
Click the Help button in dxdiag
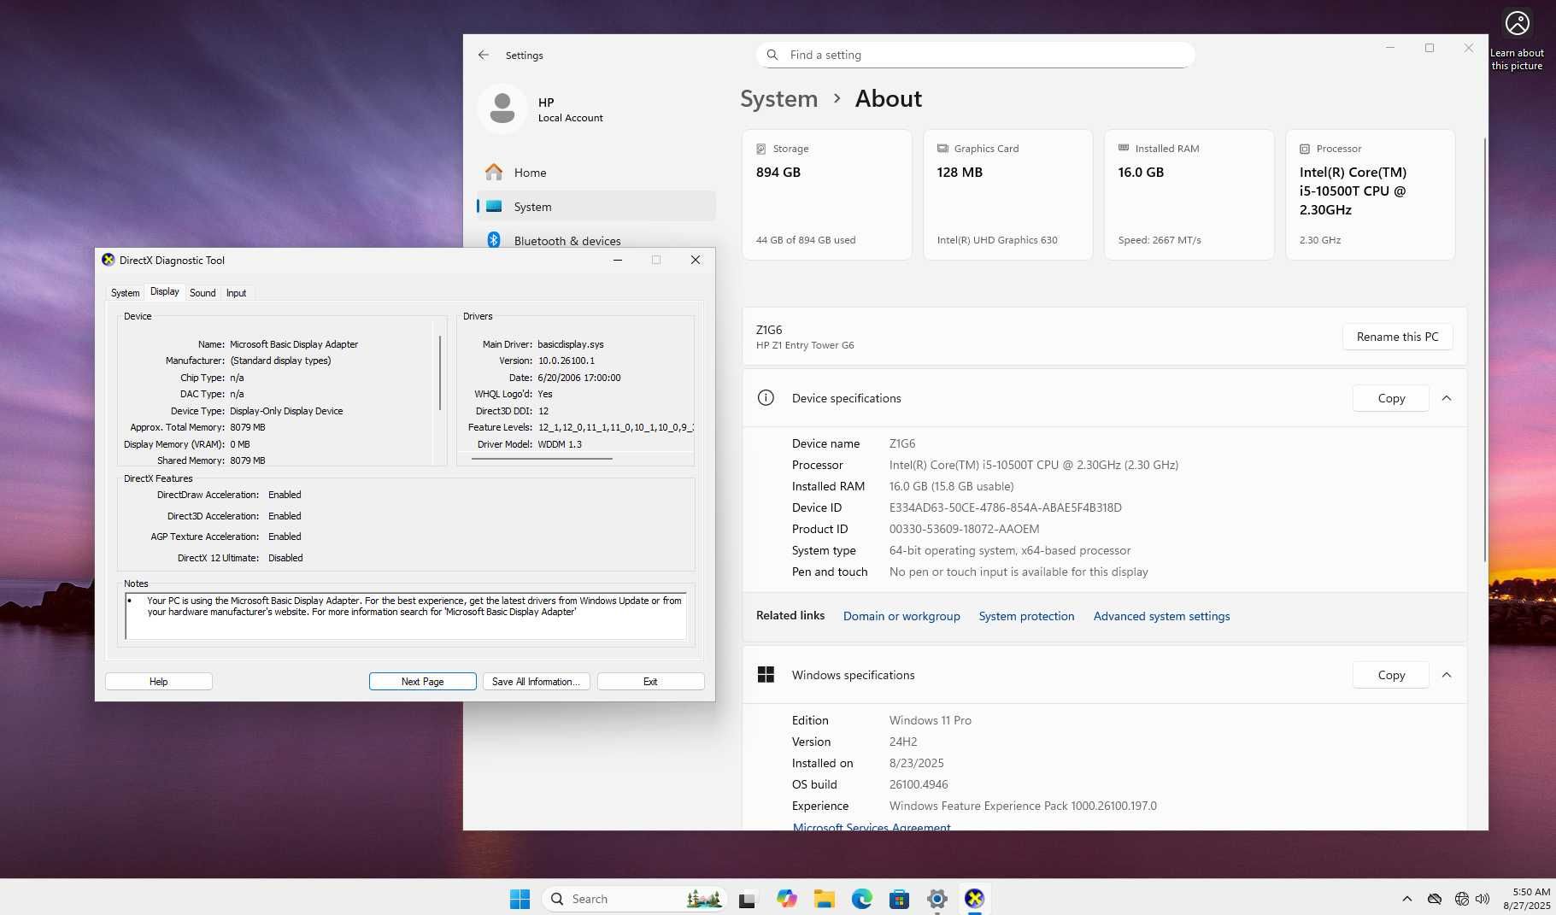coord(159,682)
